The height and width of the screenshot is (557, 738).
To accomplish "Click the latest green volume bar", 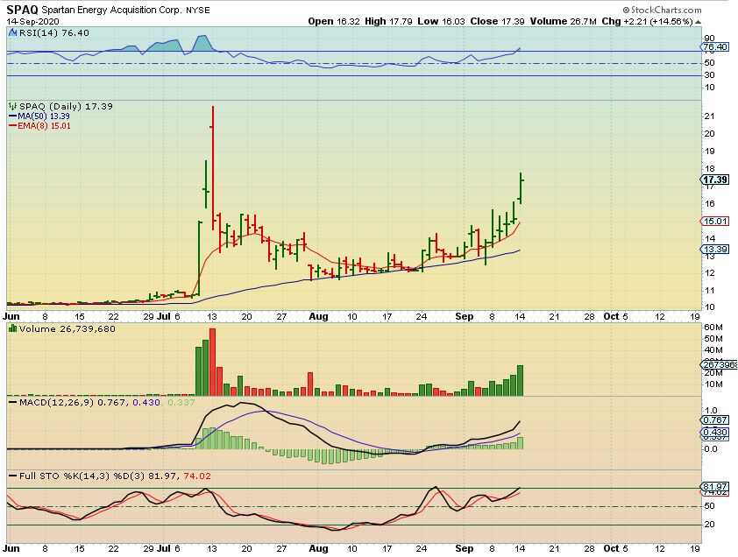I will [x=520, y=380].
